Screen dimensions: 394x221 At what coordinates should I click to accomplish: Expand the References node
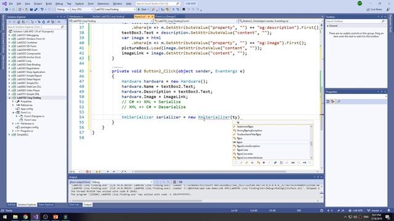click(x=13, y=105)
